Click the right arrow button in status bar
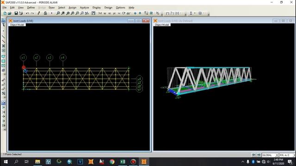 pyautogui.click(x=259, y=155)
